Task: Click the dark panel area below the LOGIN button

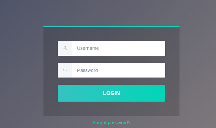Action: tap(111, 109)
